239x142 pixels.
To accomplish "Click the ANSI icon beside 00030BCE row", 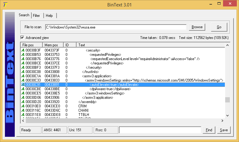I will pyautogui.click(x=23, y=63).
